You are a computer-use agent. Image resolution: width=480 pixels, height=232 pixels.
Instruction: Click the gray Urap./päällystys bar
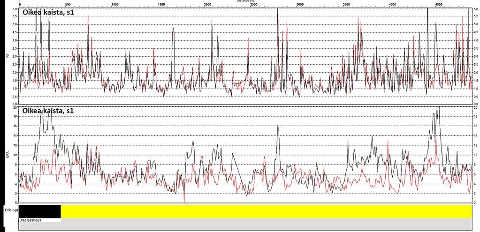pos(245,224)
